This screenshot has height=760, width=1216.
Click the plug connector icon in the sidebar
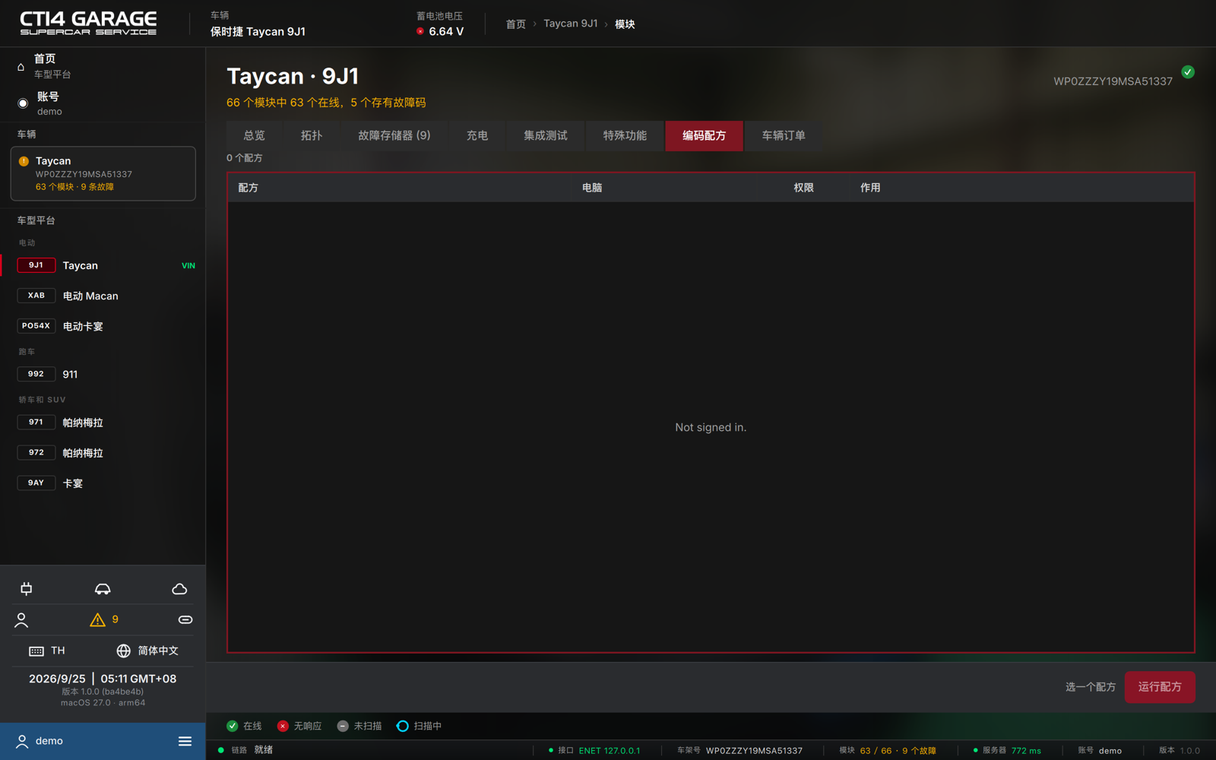point(27,589)
